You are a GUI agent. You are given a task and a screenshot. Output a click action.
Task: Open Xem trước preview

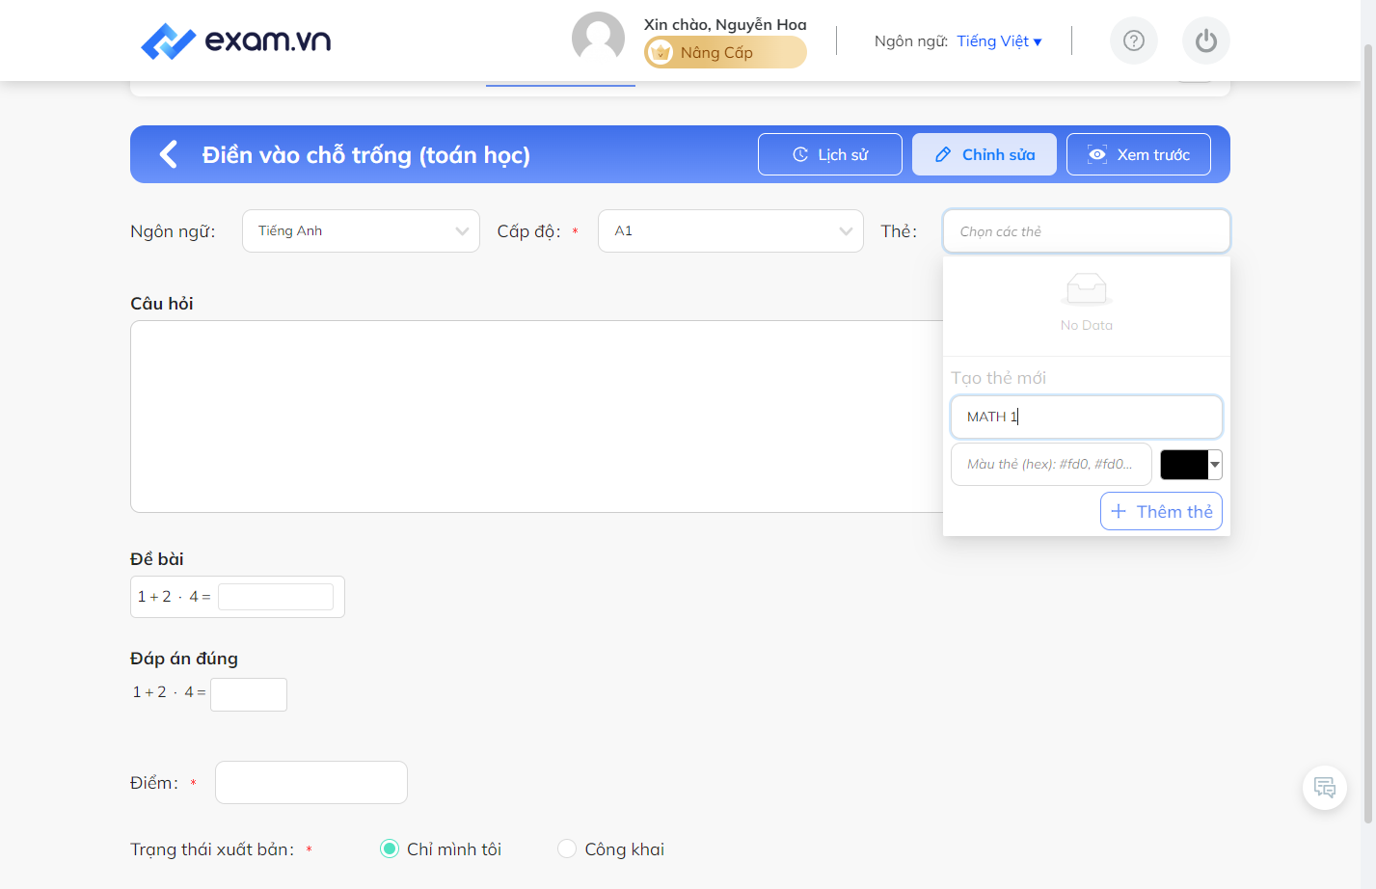coord(1139,154)
